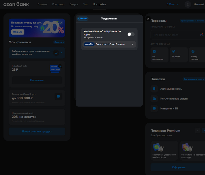Expand the cashback categories chevron
The height and width of the screenshot is (175, 205).
[61, 53]
